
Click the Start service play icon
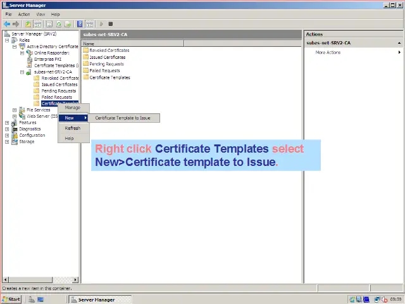(x=101, y=24)
